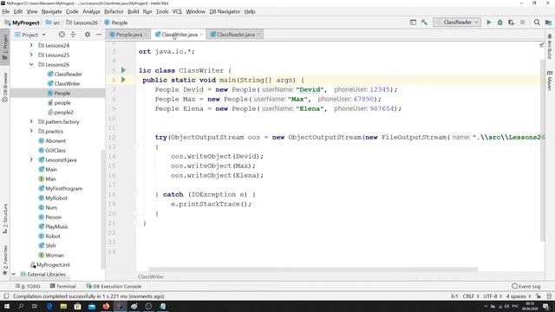
Task: Build project using hammer icon
Action: [424, 23]
